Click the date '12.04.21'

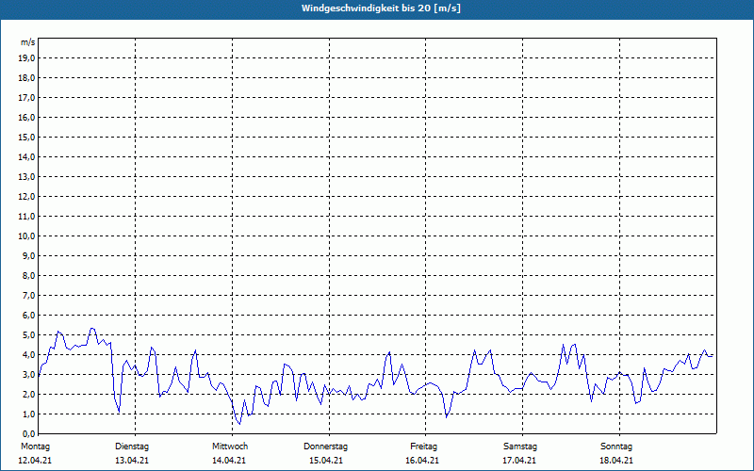tap(35, 461)
